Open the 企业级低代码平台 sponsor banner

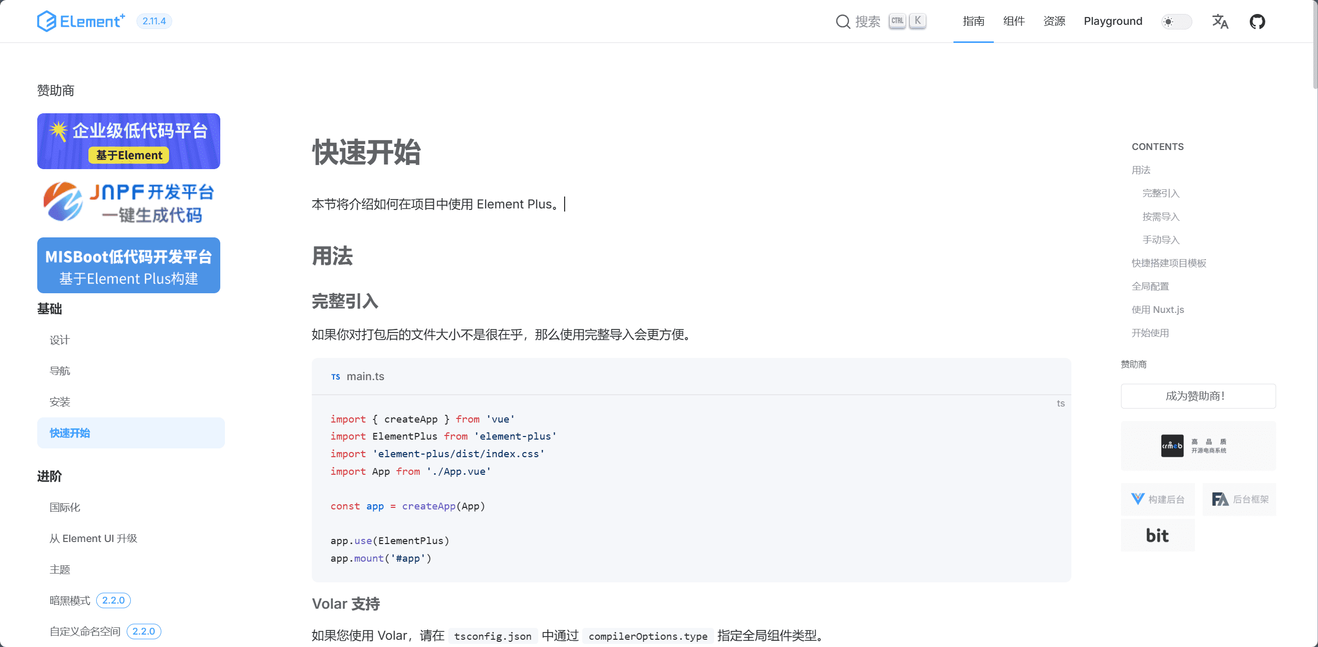(129, 141)
